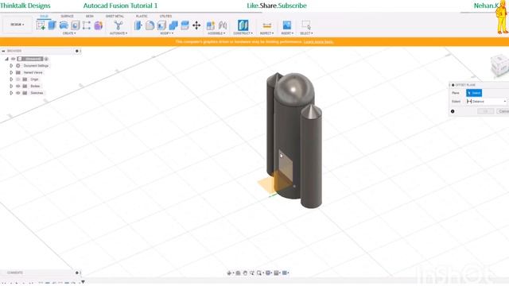Open the Automate dropdown menu
Image resolution: width=509 pixels, height=286 pixels.
click(119, 33)
